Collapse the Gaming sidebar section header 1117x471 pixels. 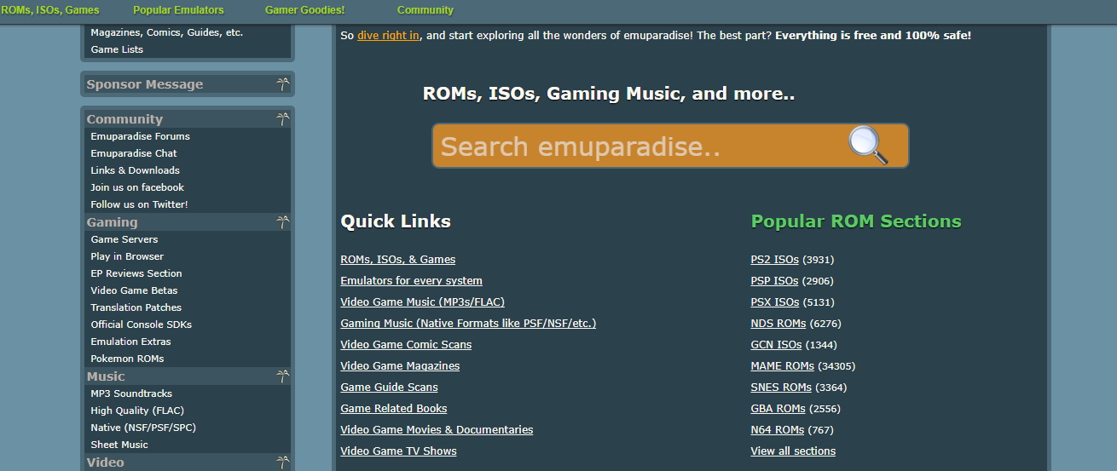click(187, 222)
